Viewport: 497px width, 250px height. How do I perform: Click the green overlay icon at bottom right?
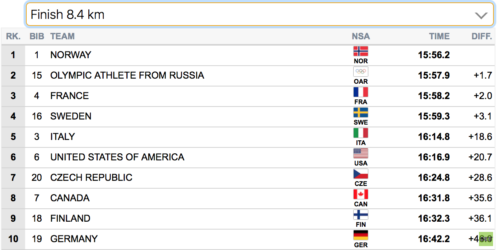pyautogui.click(x=486, y=239)
